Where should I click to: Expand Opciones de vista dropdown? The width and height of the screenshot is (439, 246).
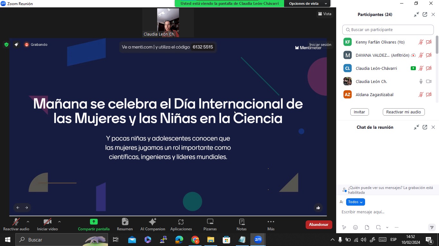[x=307, y=4]
